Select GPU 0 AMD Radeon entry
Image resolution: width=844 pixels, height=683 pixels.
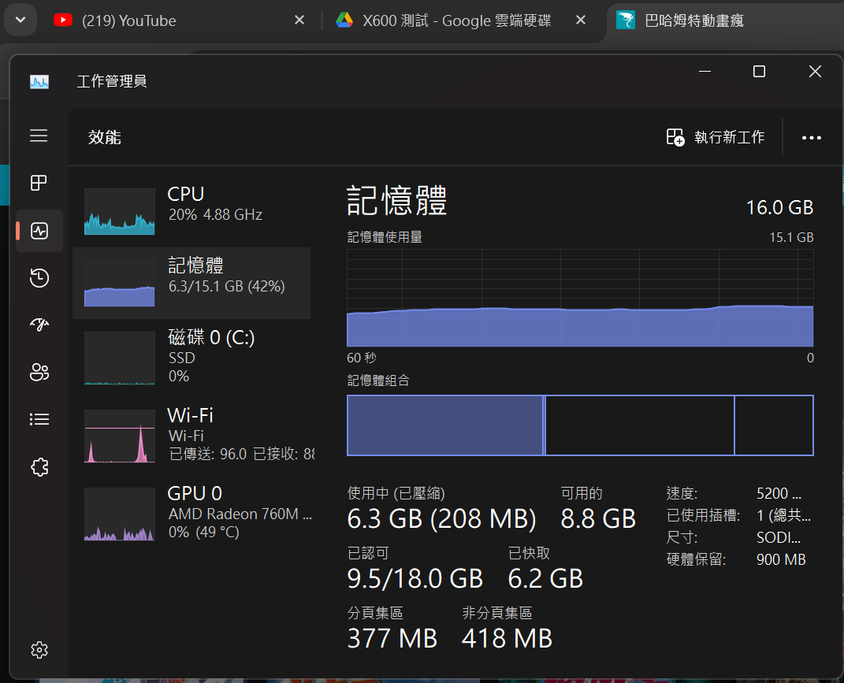pyautogui.click(x=191, y=512)
